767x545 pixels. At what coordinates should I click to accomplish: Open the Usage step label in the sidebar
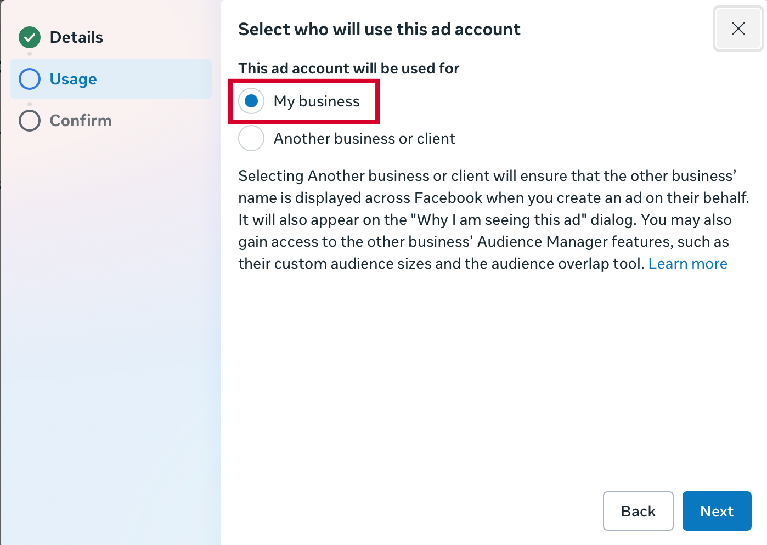pyautogui.click(x=73, y=79)
